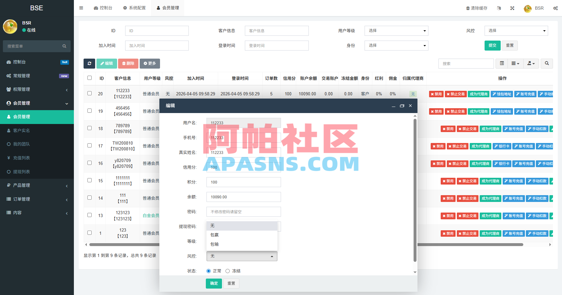Select the 冻结 status radio button

[x=227, y=271]
